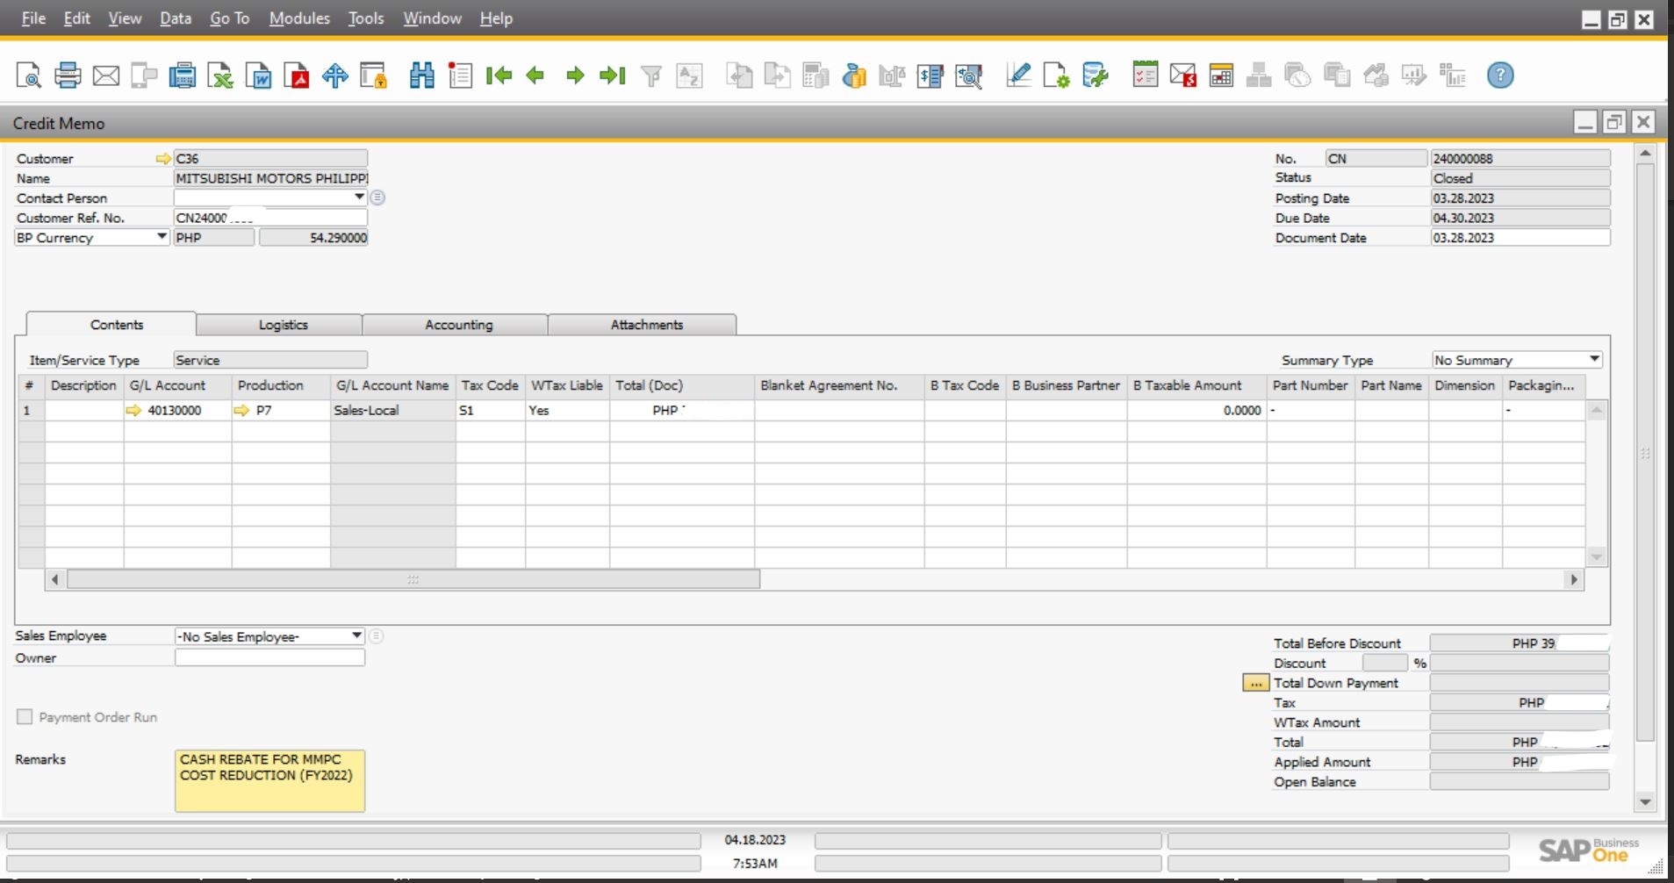Open the BP Currency dropdown
Screen dimensions: 1674x883
(x=162, y=237)
